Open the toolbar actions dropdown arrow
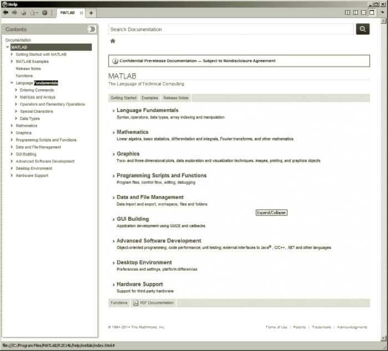 click(382, 12)
